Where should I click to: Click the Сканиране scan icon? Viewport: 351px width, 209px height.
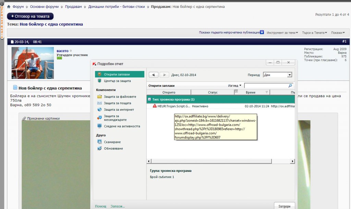[99, 142]
